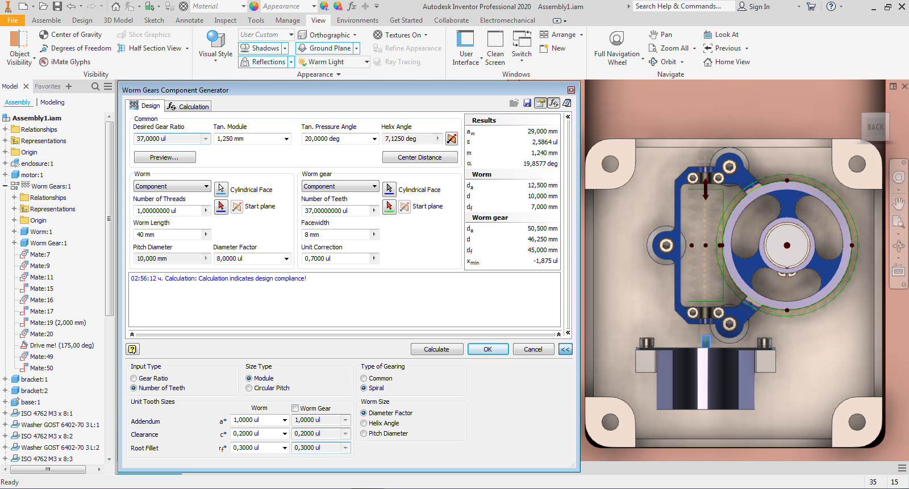The width and height of the screenshot is (909, 489).
Task: Select Spiral type of gearing
Action: point(364,388)
